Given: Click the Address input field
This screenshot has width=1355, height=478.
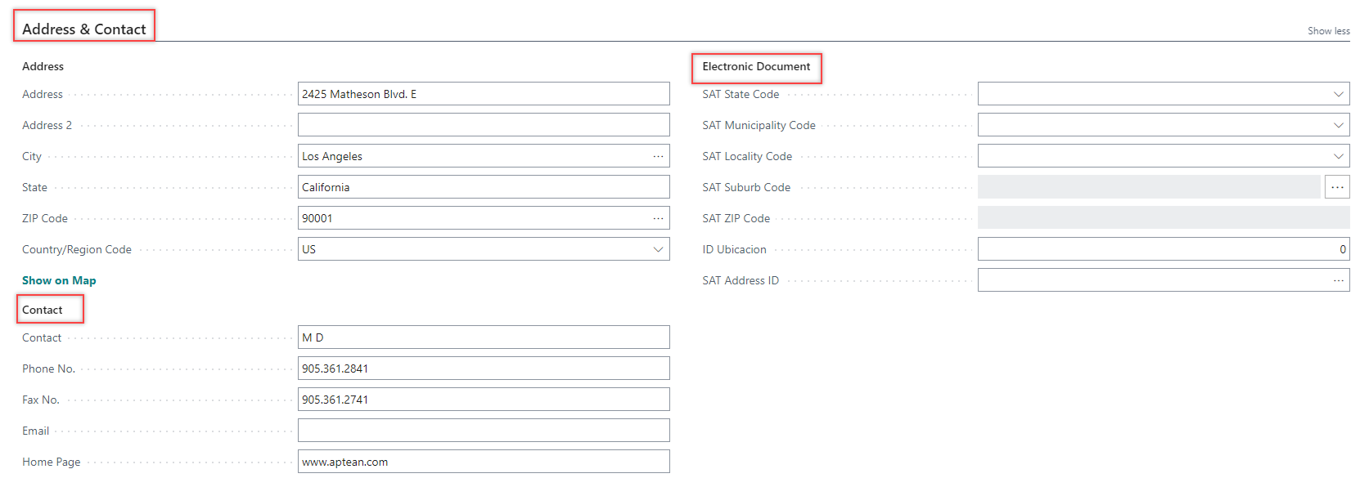Looking at the screenshot, I should (x=483, y=94).
